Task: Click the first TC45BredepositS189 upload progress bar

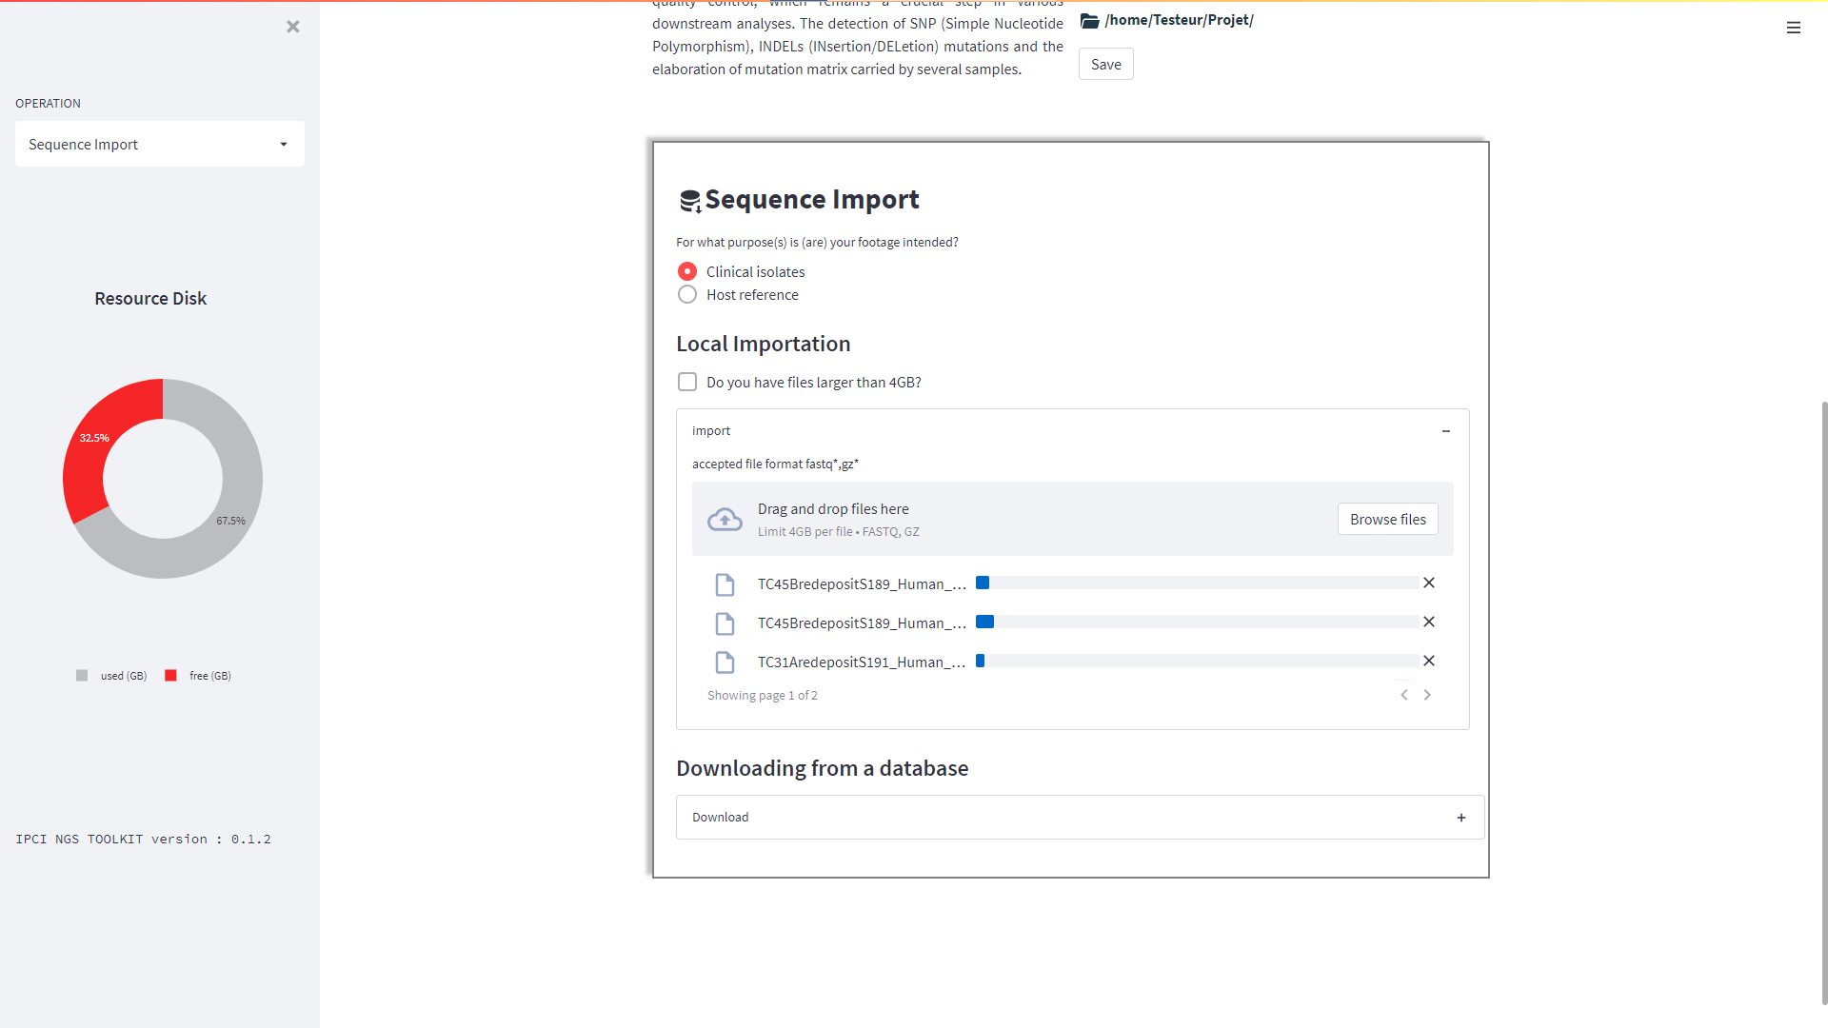Action: (1198, 583)
